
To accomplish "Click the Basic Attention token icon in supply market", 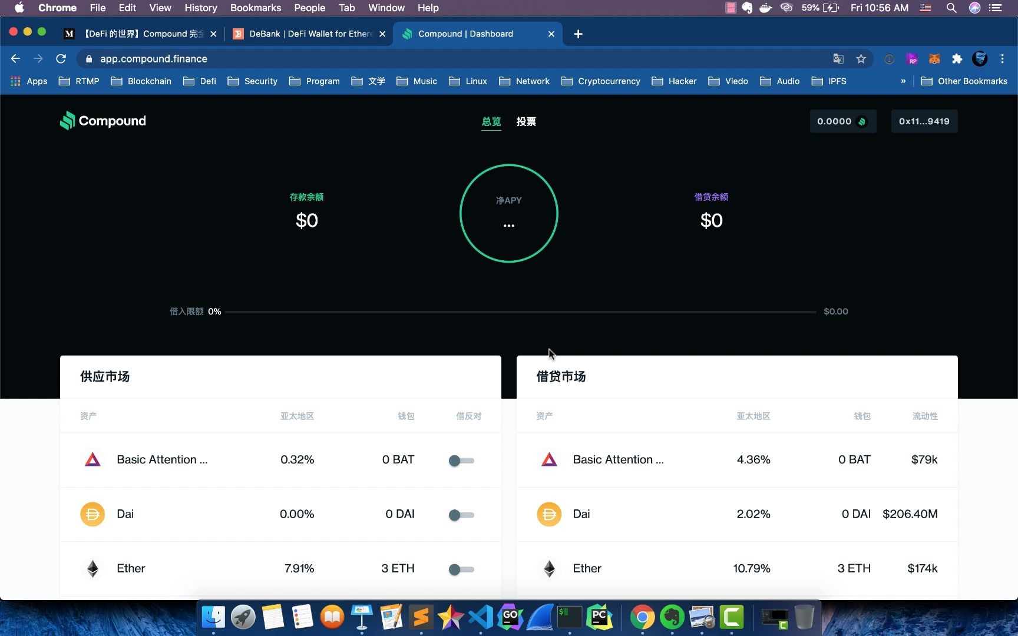I will click(92, 460).
